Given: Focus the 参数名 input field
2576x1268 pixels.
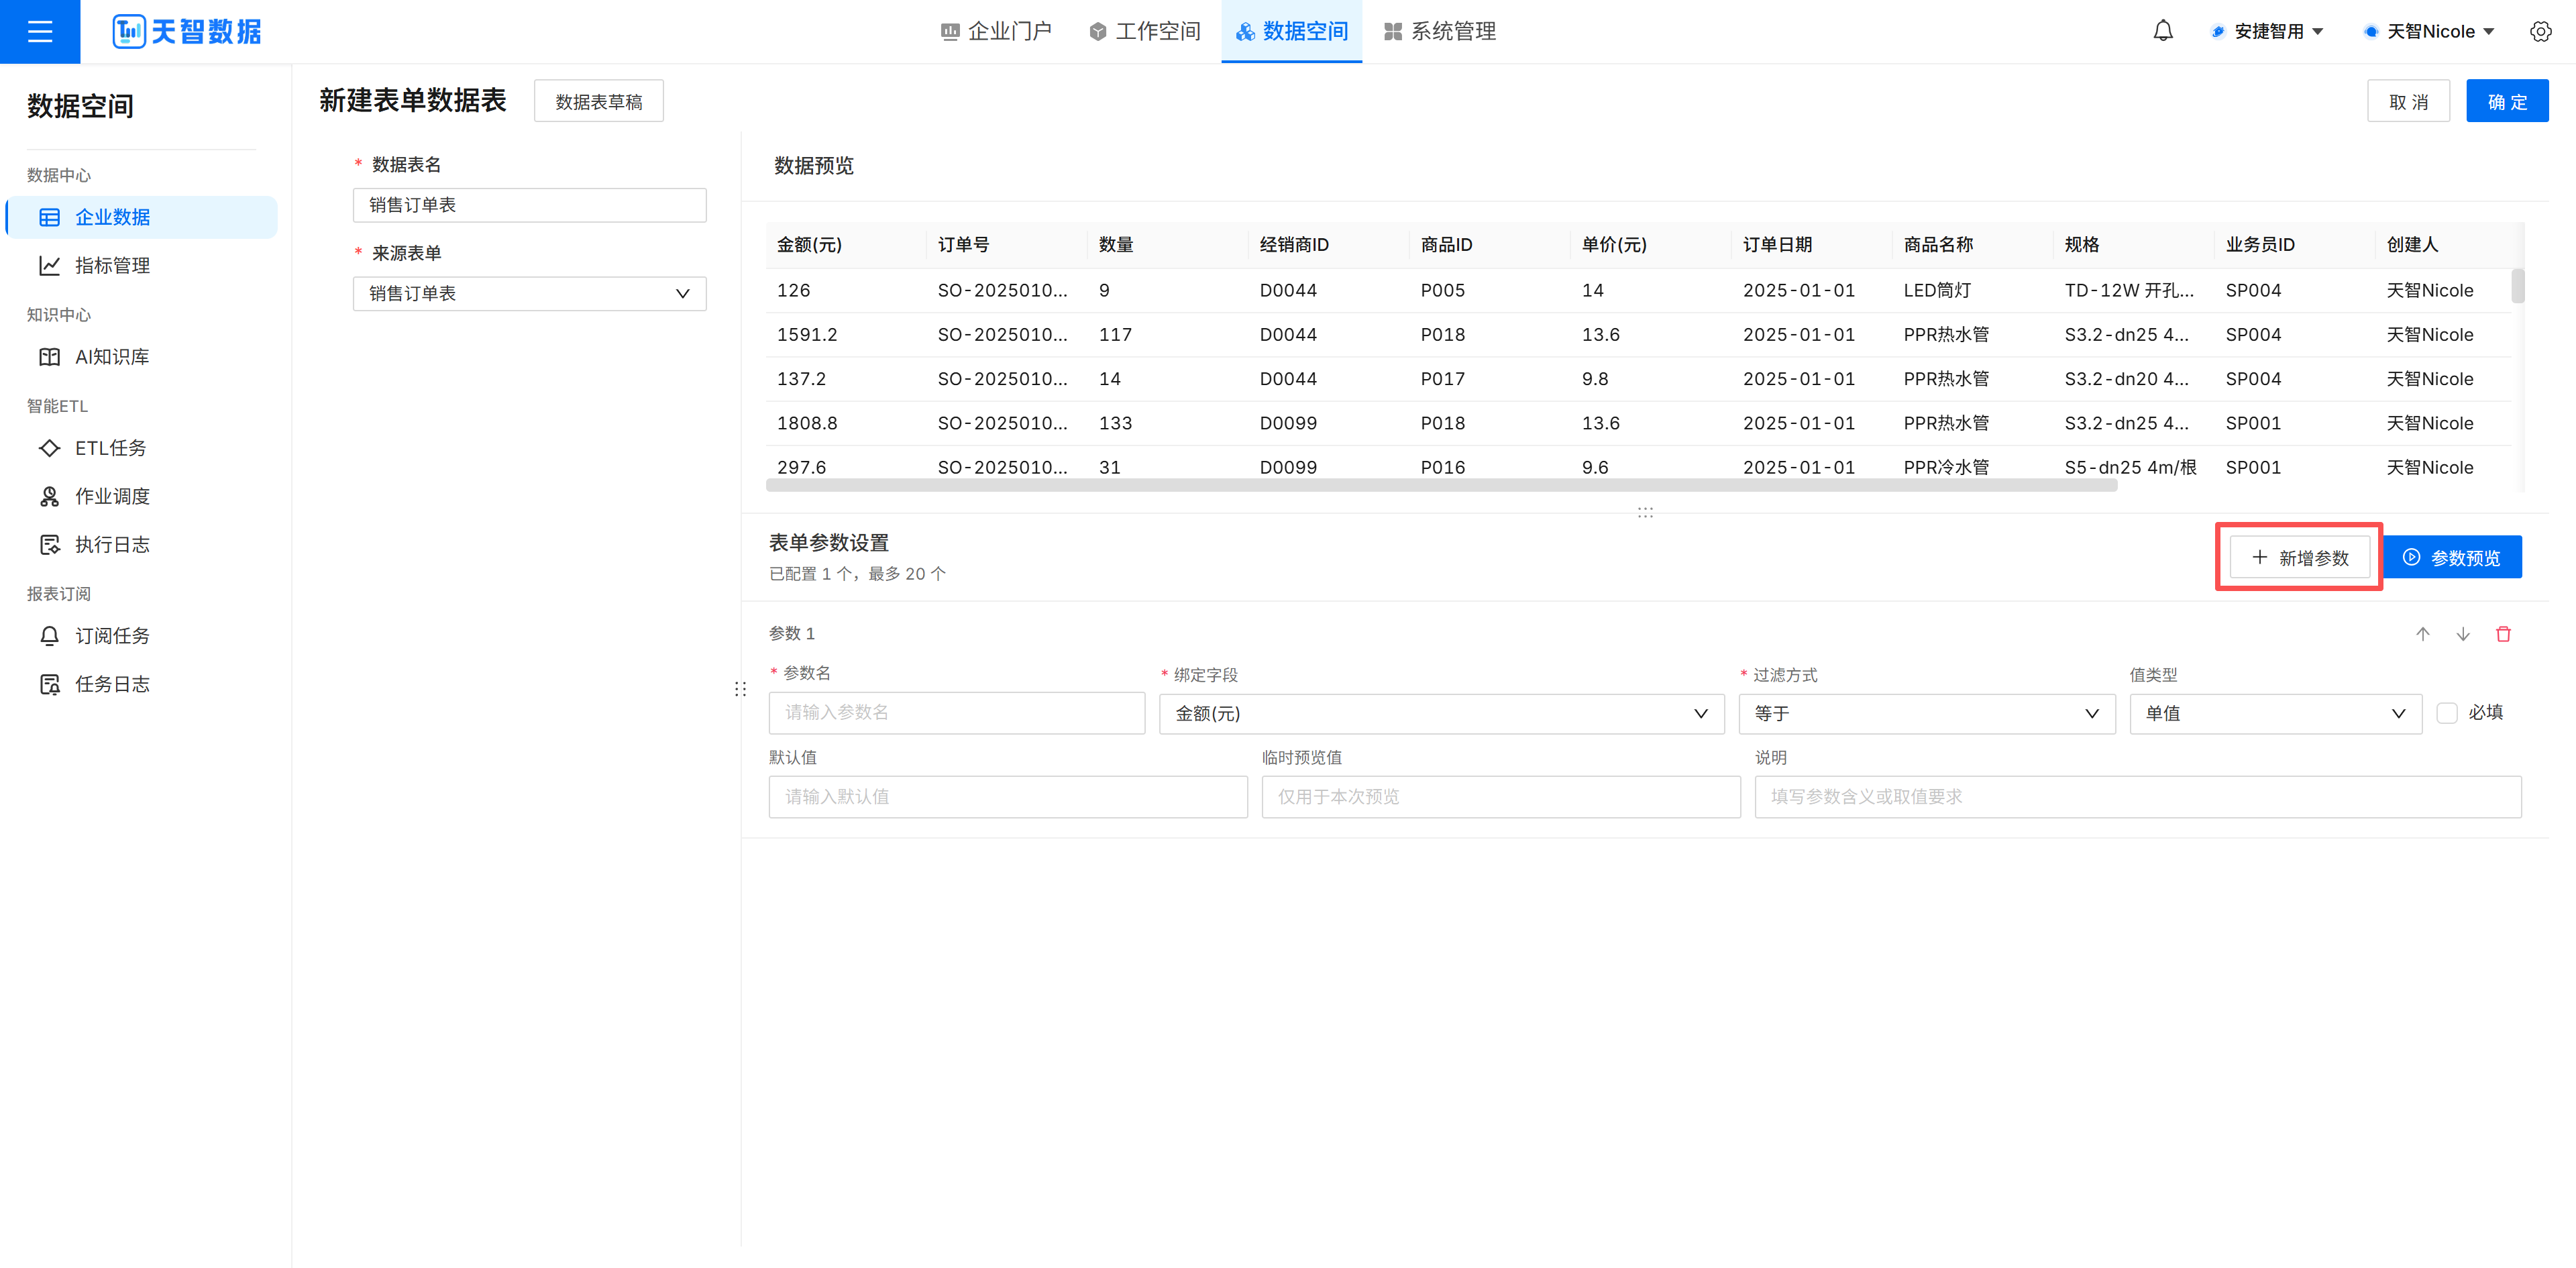Looking at the screenshot, I should (957, 713).
